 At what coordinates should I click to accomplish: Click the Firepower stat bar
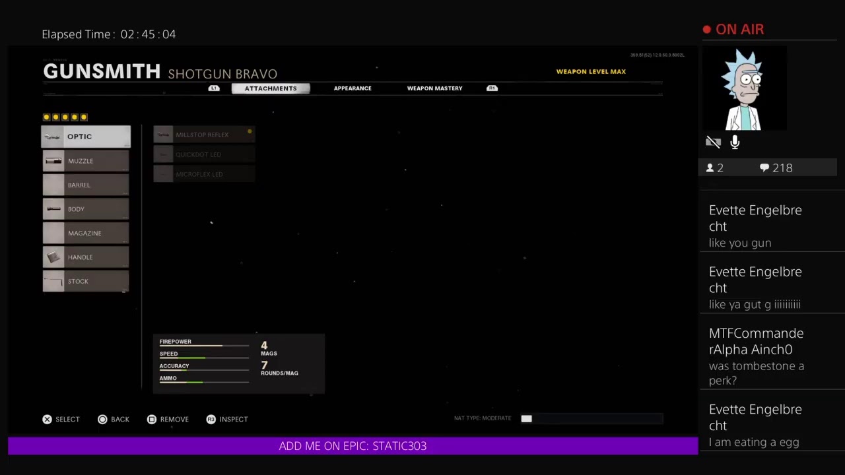point(204,346)
